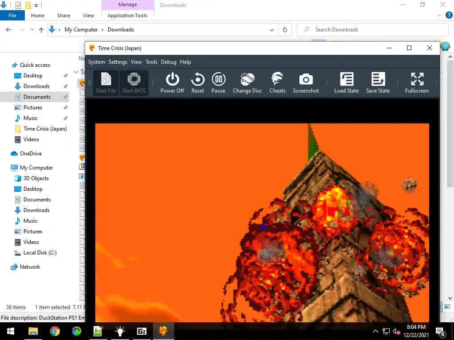Open Videos under My Computer
454x340 pixels.
click(31, 242)
